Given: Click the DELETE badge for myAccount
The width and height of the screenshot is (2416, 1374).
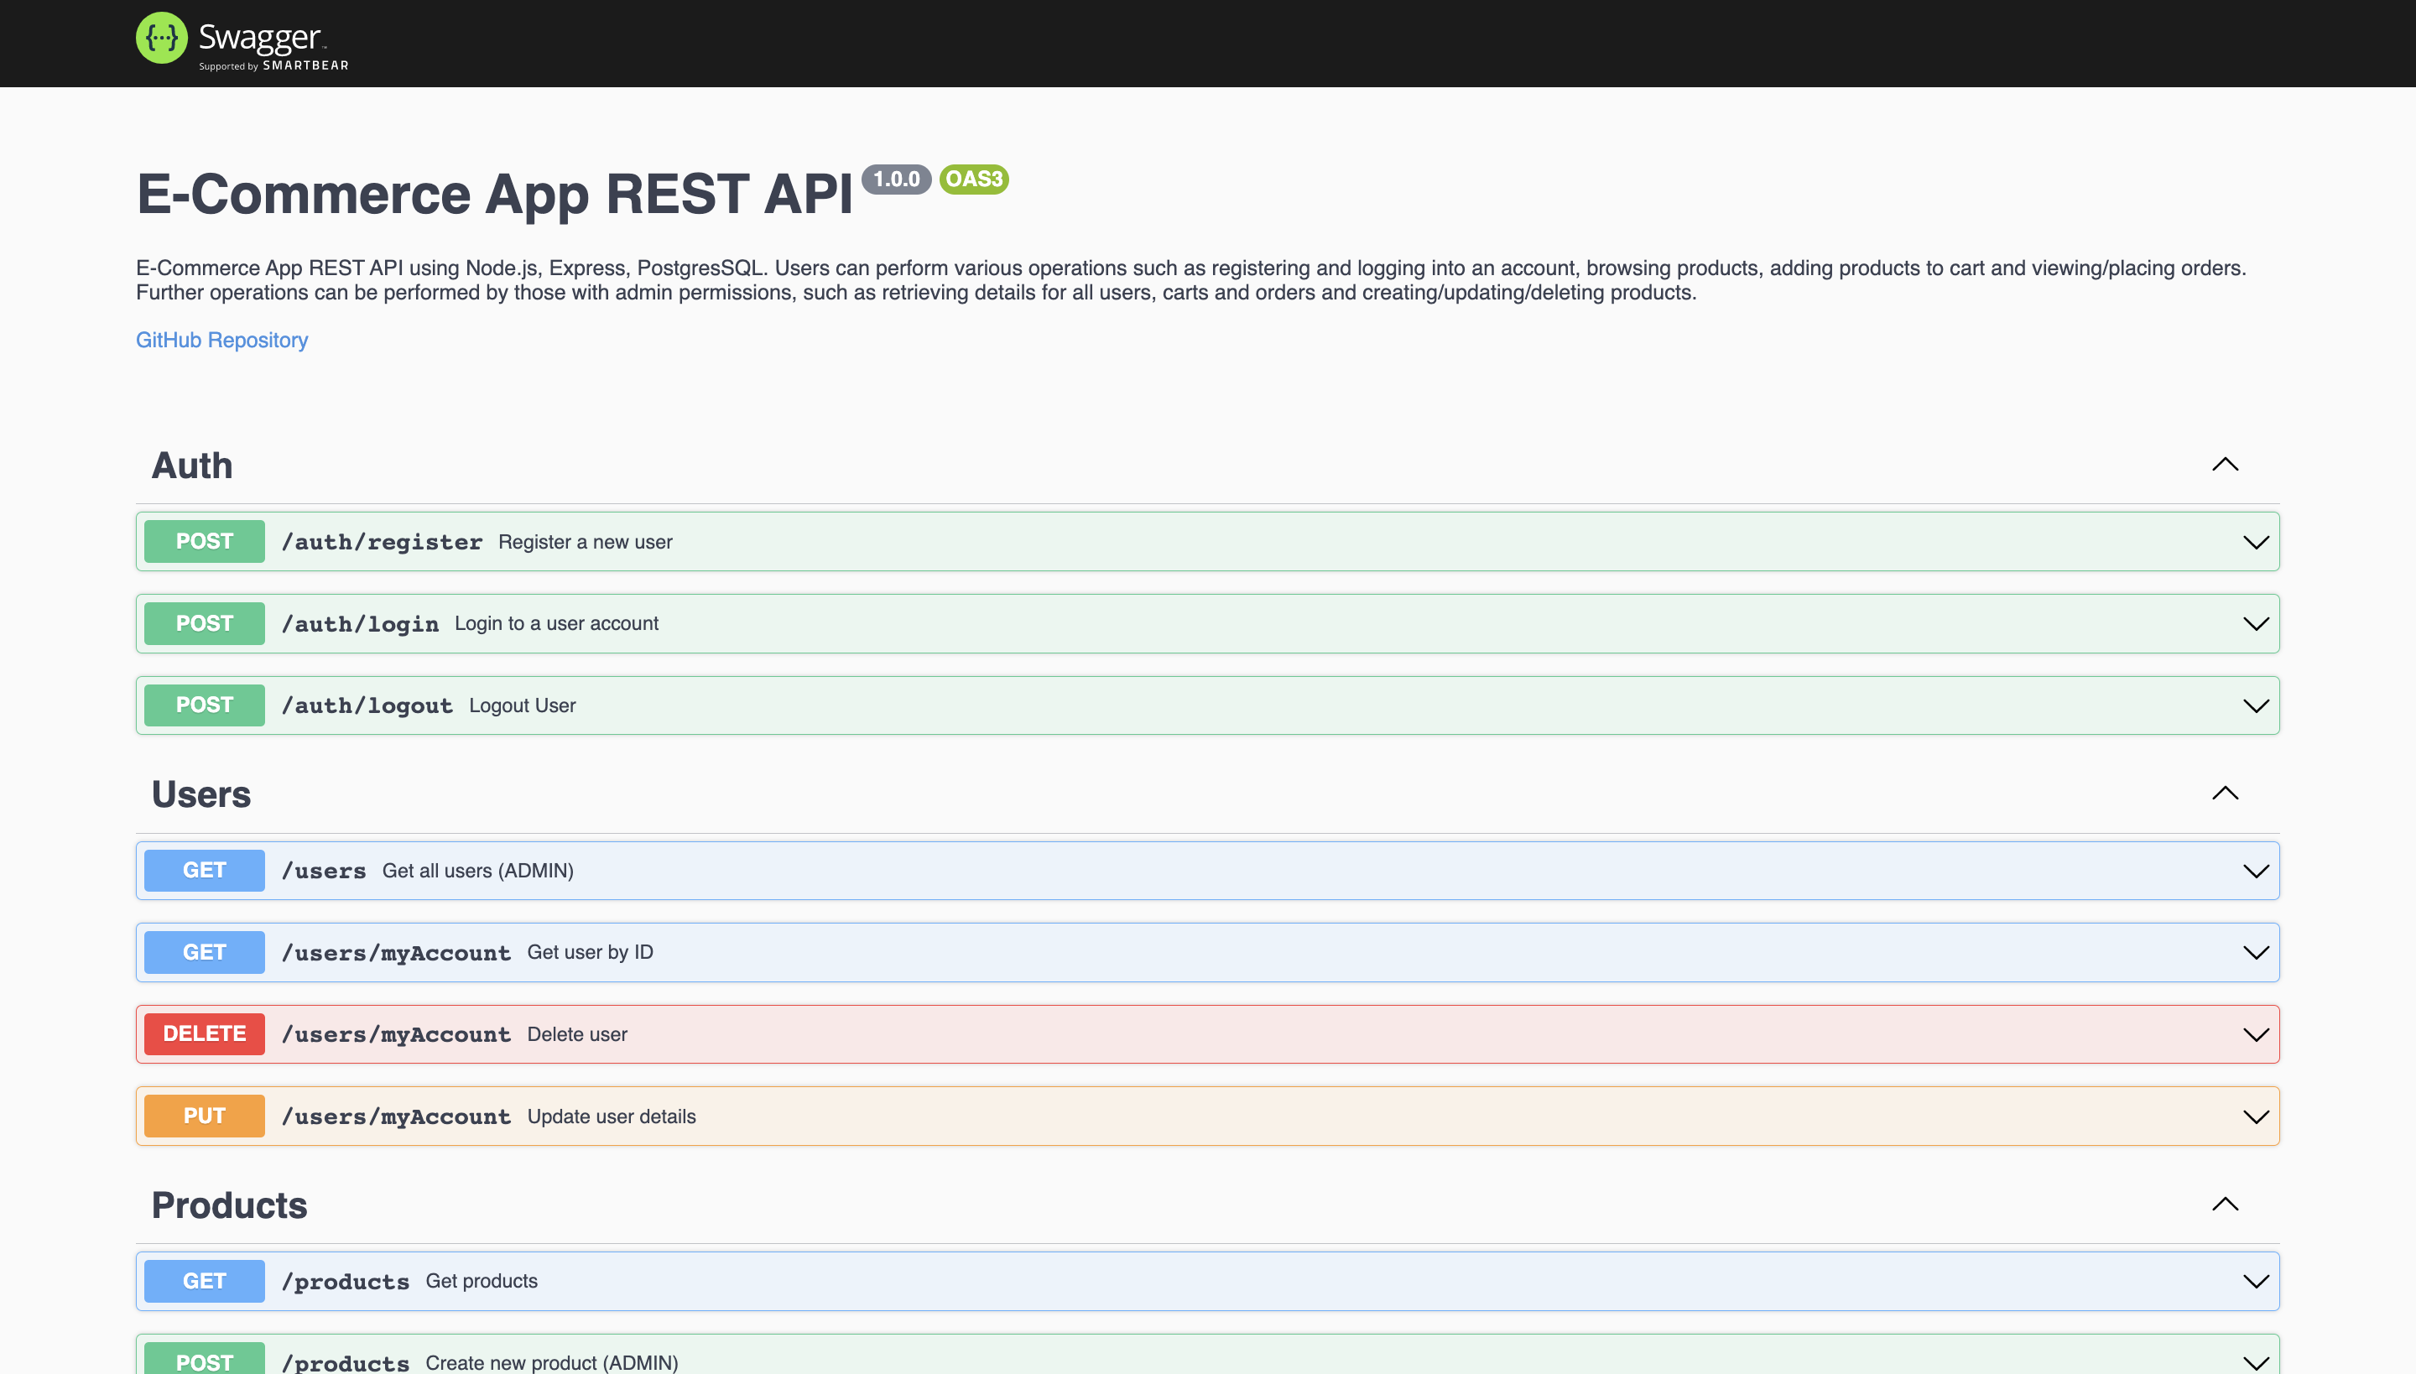Looking at the screenshot, I should [204, 1034].
